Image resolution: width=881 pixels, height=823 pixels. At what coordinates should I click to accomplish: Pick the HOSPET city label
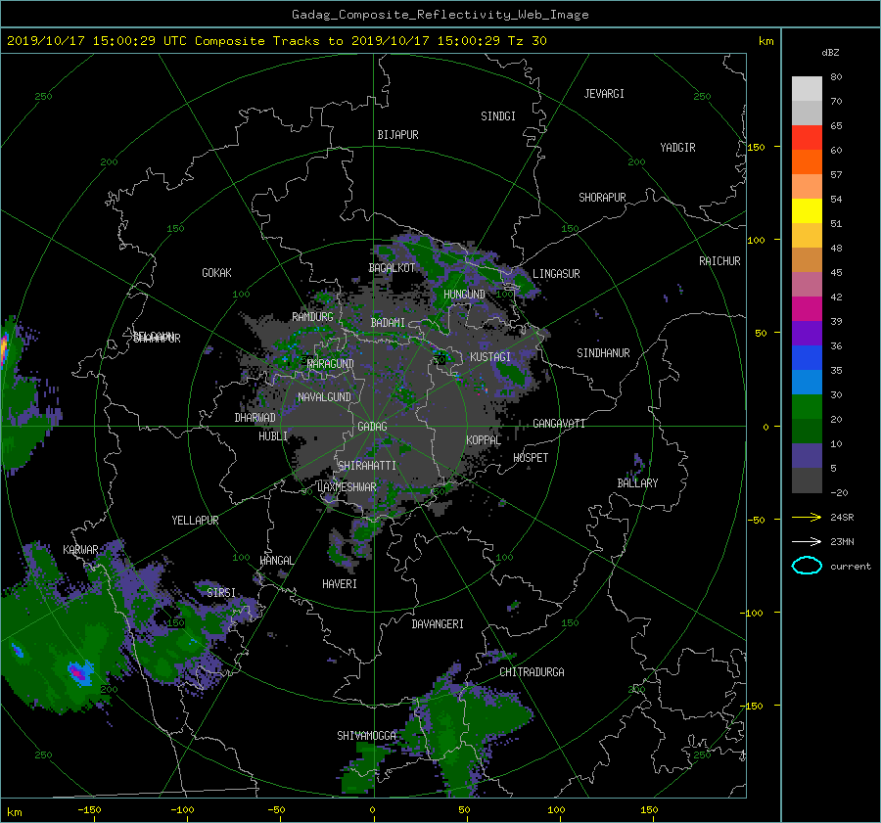pyautogui.click(x=531, y=458)
